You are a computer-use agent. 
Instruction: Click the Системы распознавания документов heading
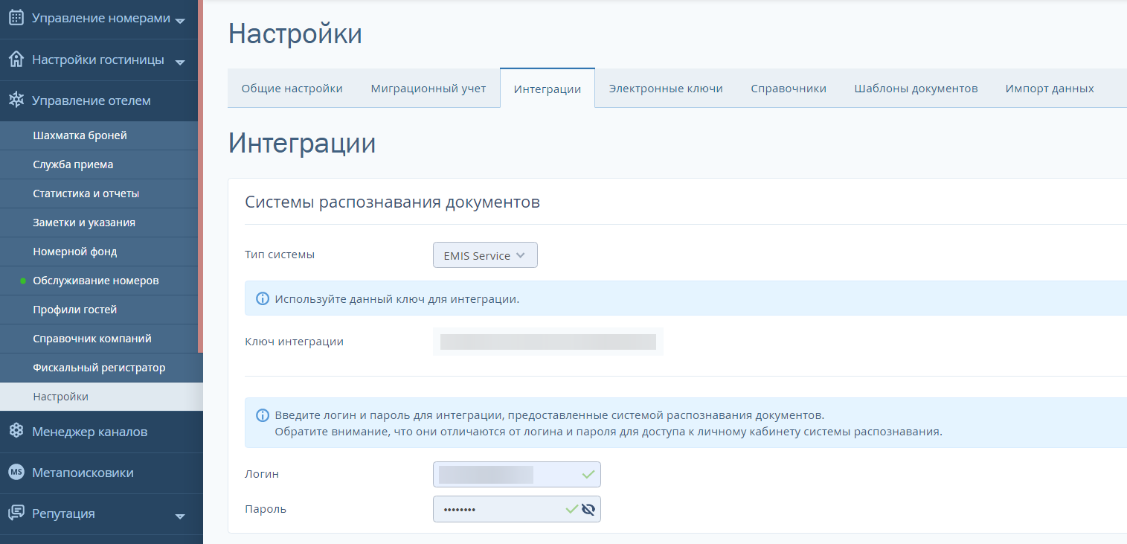(392, 202)
